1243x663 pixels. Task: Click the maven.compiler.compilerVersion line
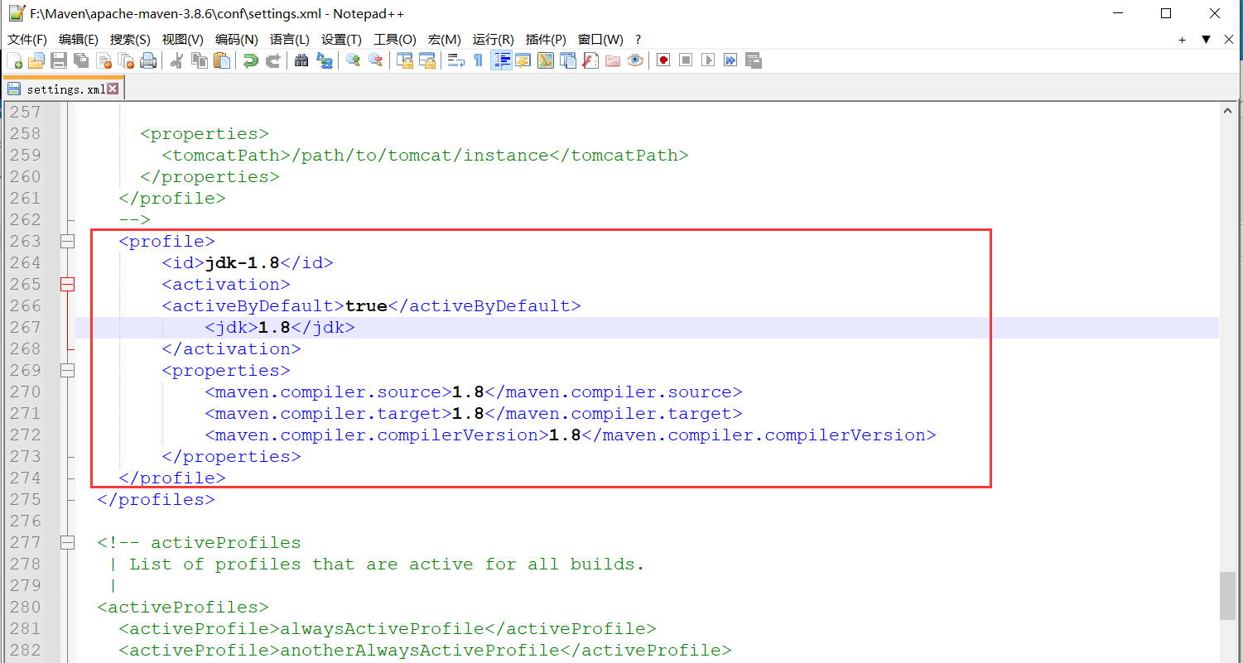click(571, 435)
